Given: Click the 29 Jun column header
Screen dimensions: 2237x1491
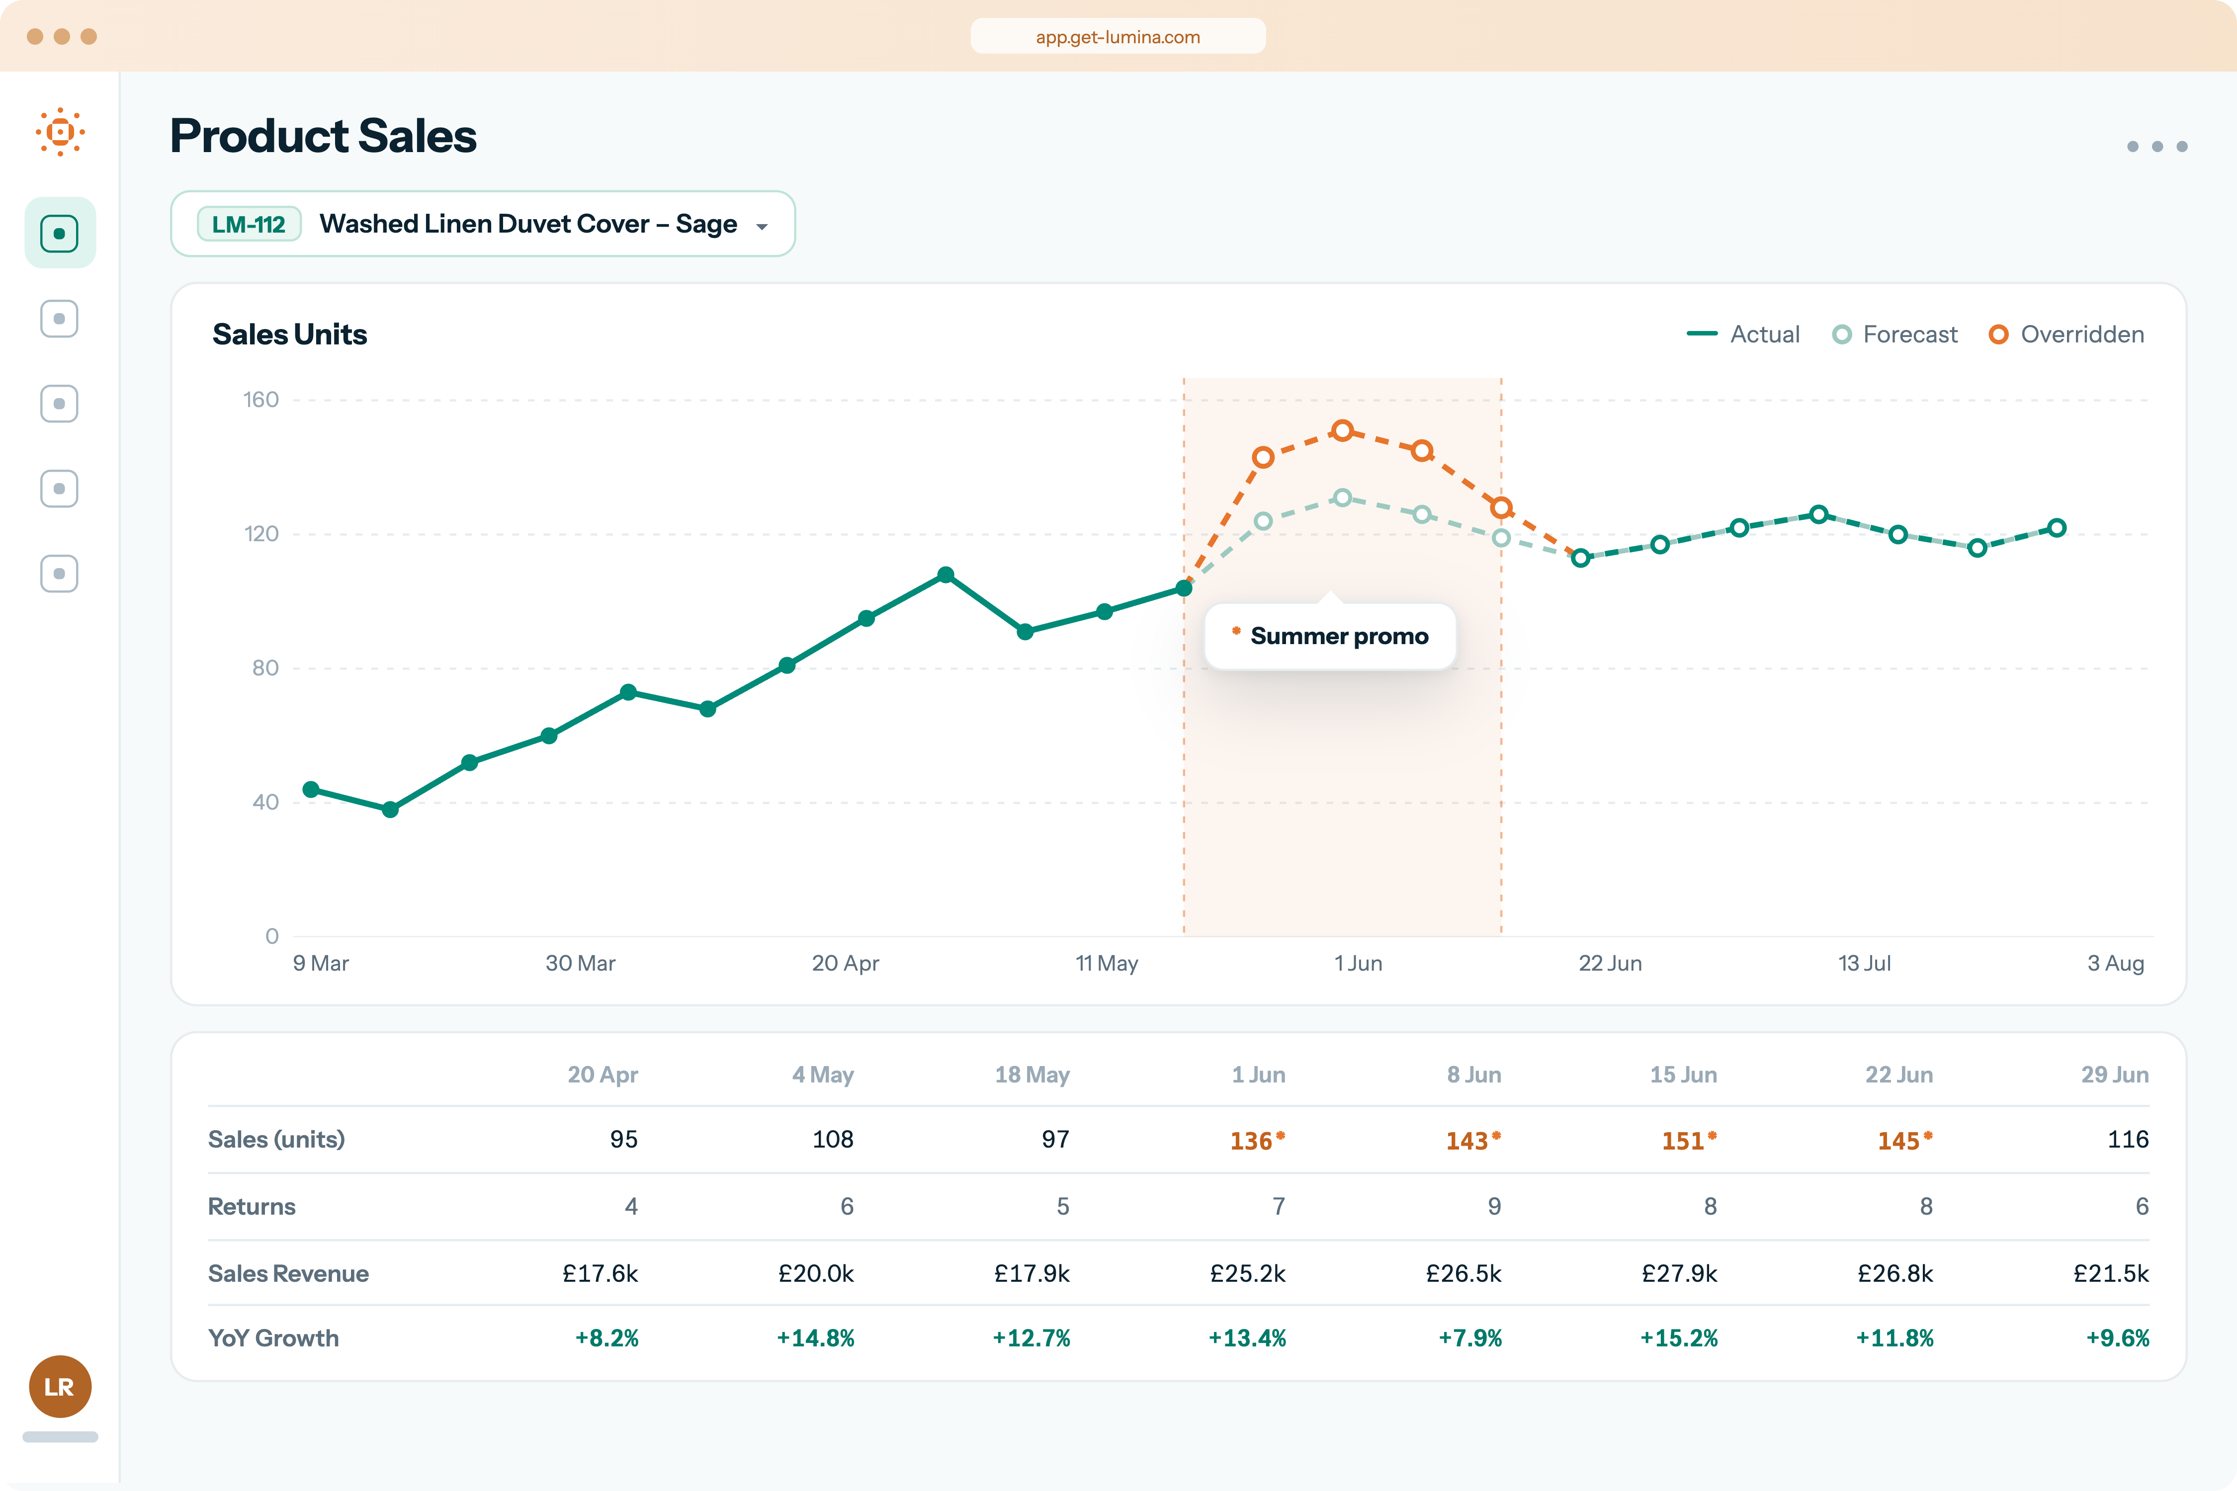Looking at the screenshot, I should 2114,1075.
